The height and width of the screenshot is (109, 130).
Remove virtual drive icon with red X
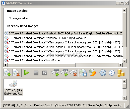click(73, 73)
